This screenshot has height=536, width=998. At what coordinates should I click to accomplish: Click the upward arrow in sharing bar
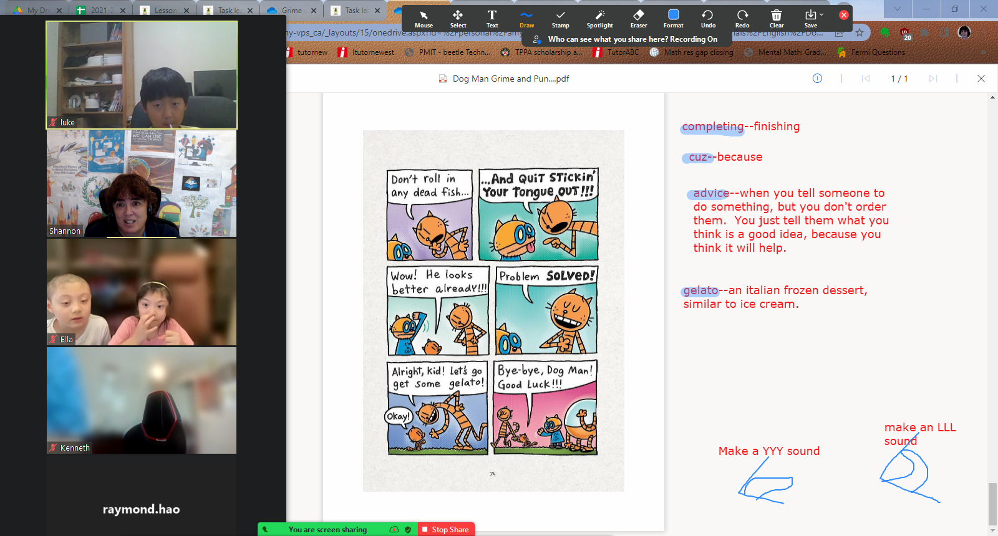[264, 529]
